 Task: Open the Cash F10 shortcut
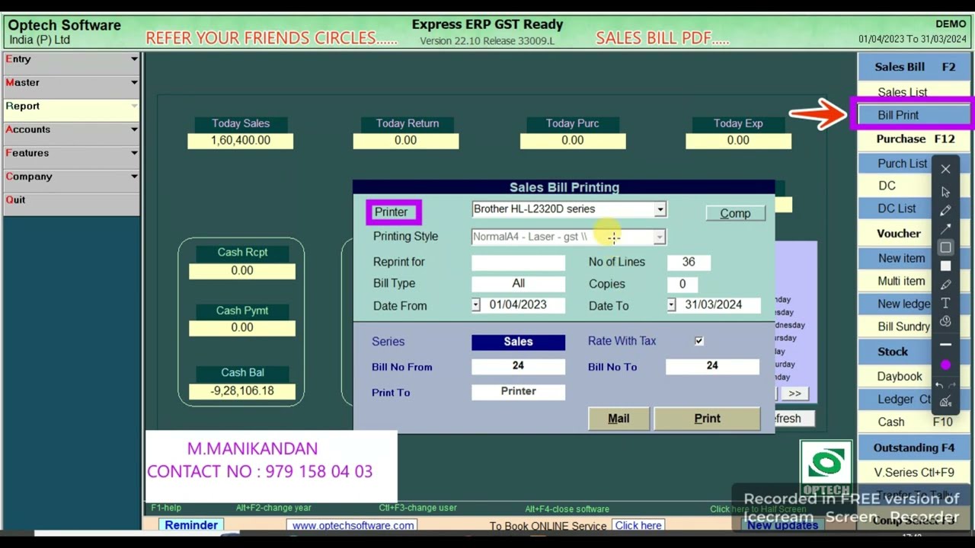tap(914, 422)
